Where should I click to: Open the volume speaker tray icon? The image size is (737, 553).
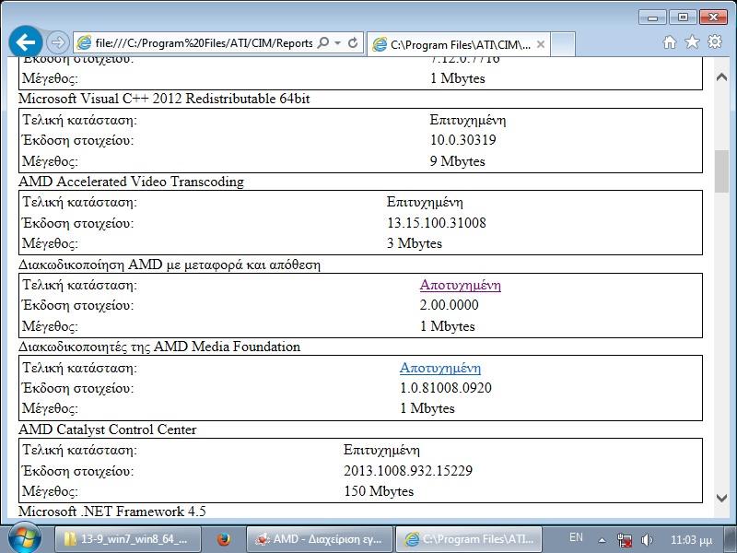[x=648, y=540]
